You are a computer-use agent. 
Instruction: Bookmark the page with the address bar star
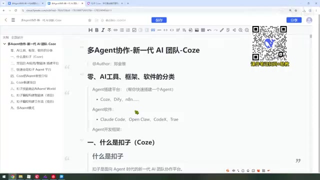coord(295,10)
